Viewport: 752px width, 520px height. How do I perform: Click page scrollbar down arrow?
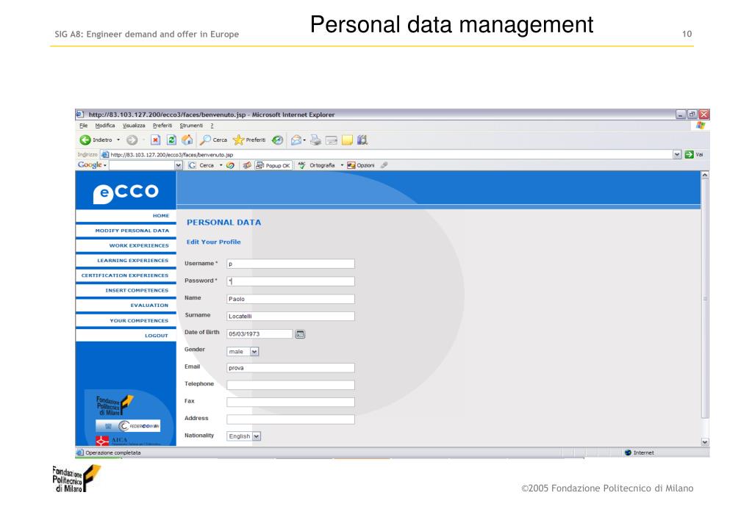705,442
